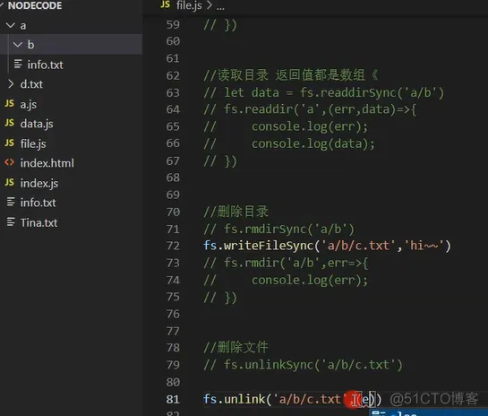Select the d.txt folder row

(72, 84)
